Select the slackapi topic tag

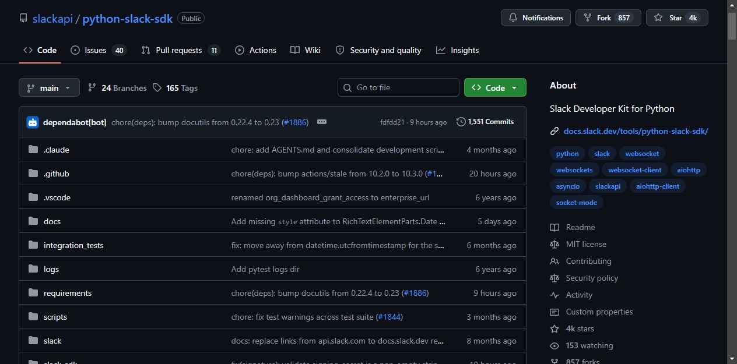pos(608,186)
